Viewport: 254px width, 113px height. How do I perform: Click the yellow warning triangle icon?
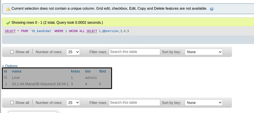click(8, 9)
